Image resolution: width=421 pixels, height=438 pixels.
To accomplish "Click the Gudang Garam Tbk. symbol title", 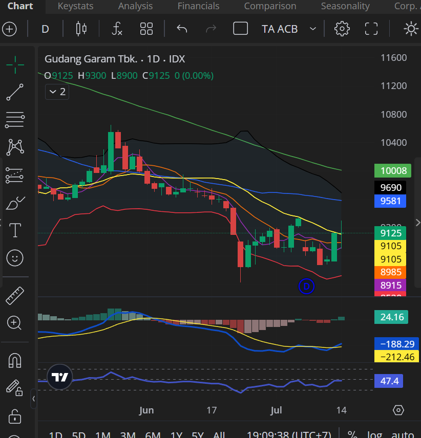I will [91, 59].
